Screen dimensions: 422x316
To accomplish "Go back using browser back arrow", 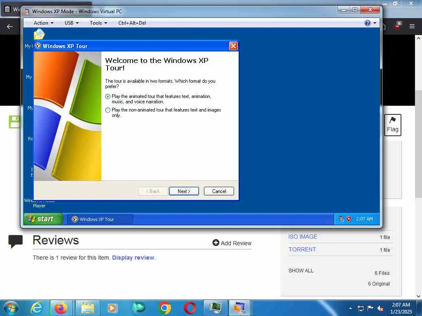I will point(10,26).
